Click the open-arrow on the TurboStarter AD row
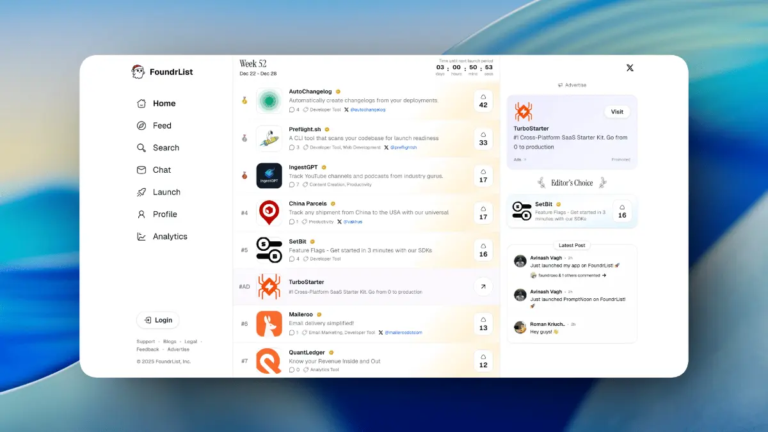The height and width of the screenshot is (432, 768). click(x=483, y=286)
